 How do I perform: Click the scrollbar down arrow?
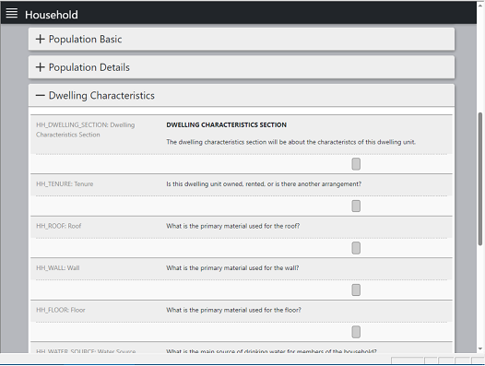point(480,348)
